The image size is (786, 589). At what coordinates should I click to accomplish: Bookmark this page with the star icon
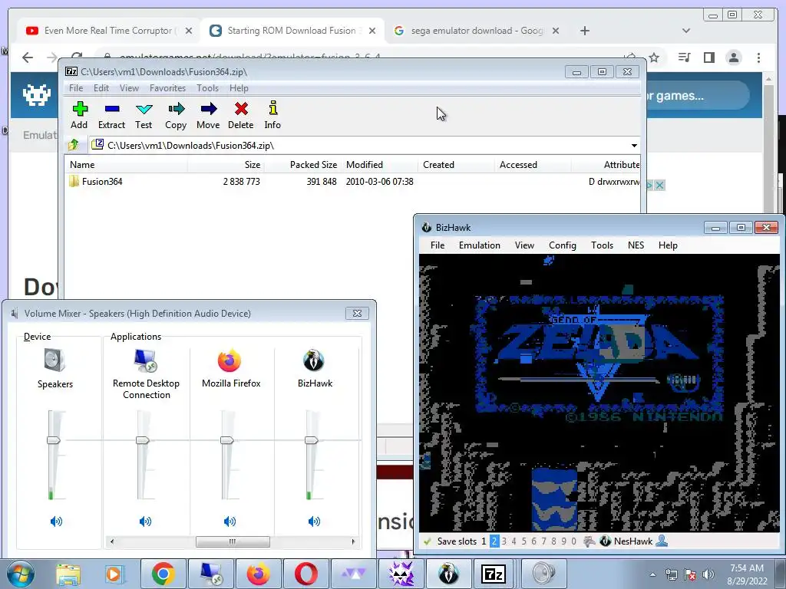654,58
